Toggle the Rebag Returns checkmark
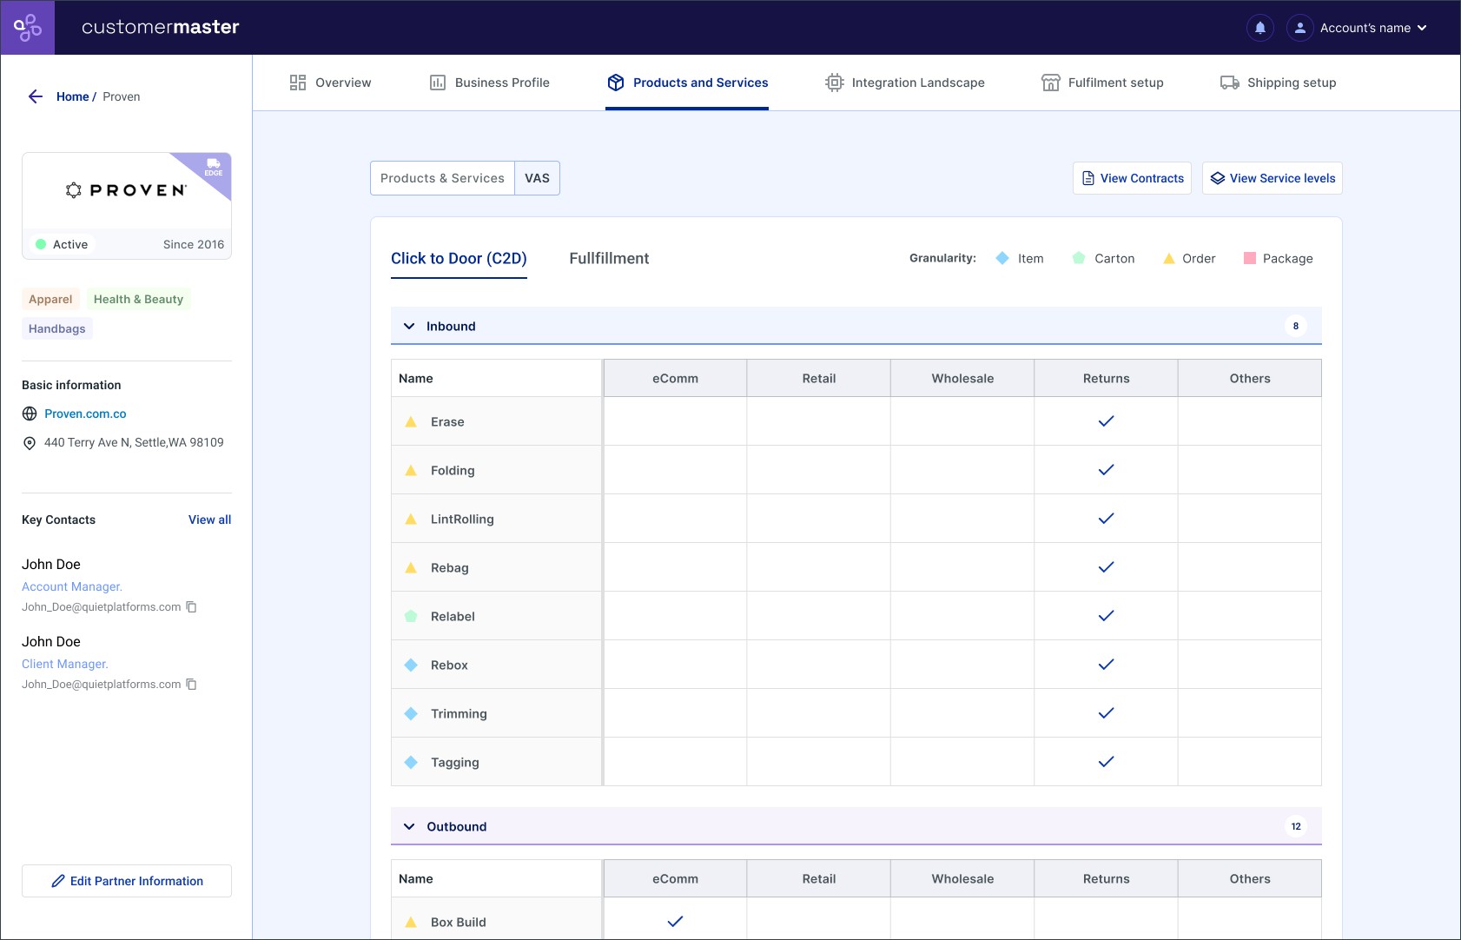1461x940 pixels. 1107,567
